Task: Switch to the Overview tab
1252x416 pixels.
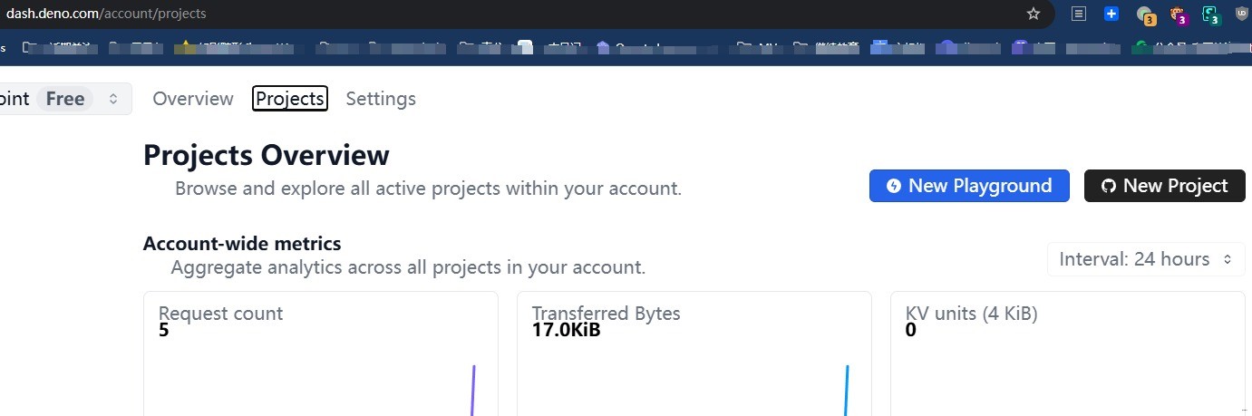Action: pyautogui.click(x=193, y=99)
